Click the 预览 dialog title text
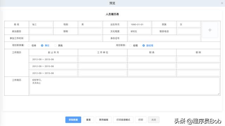 [x=112, y=3]
